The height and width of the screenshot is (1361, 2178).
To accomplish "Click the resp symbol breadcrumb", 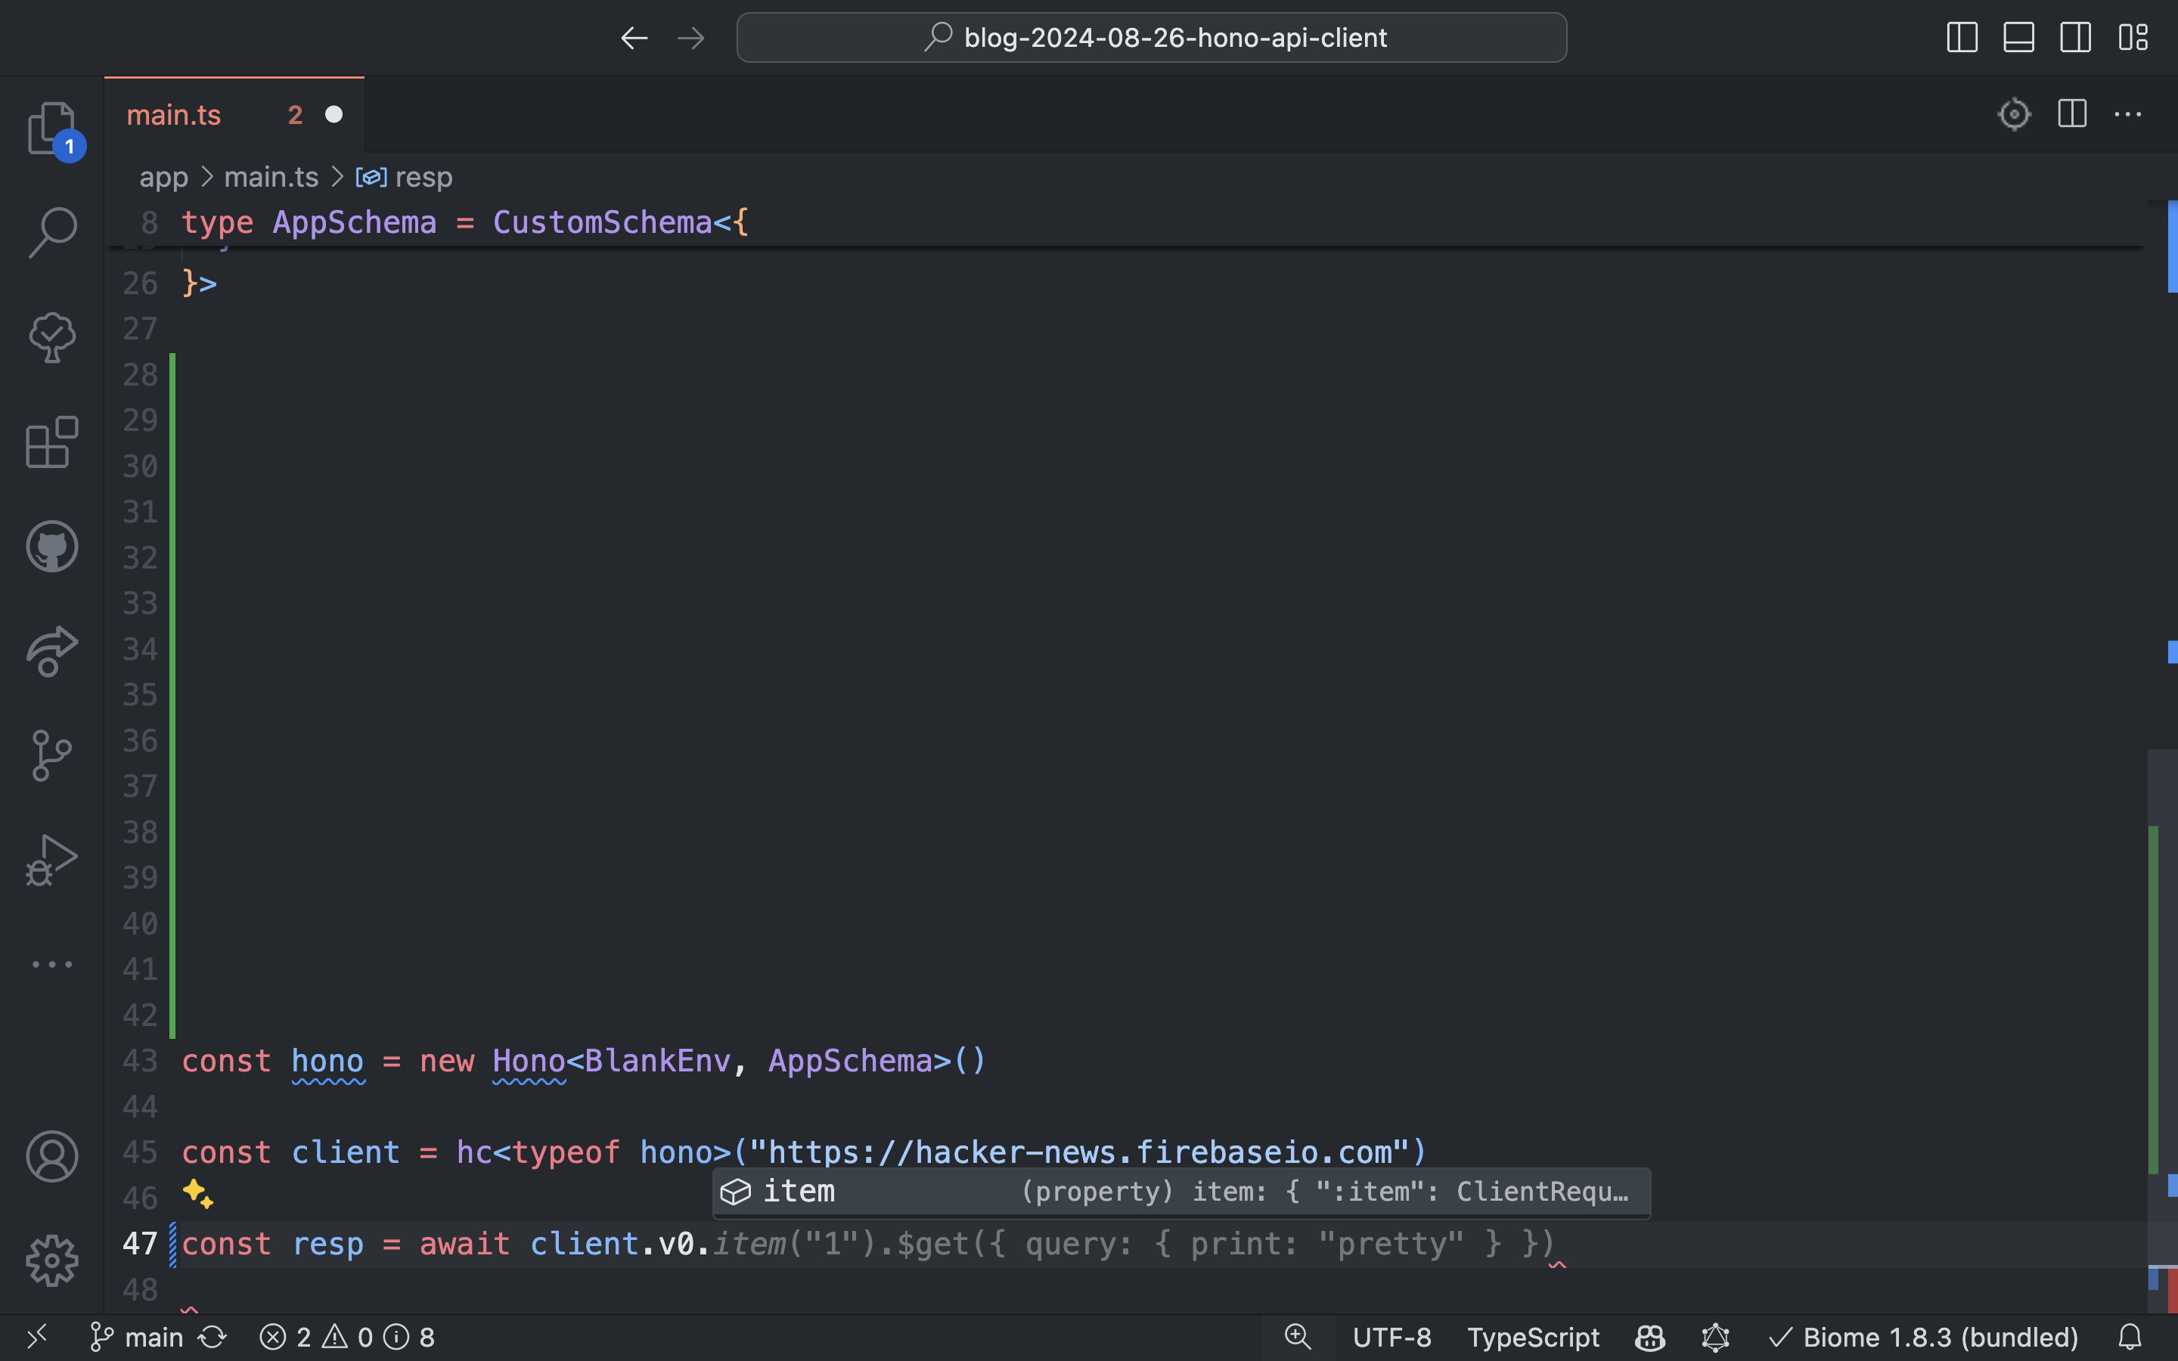I will [404, 178].
